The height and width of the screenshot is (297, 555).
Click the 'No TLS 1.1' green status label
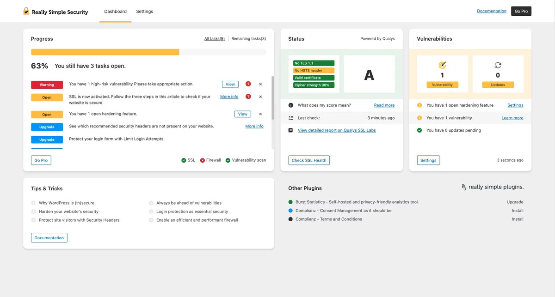coord(314,63)
